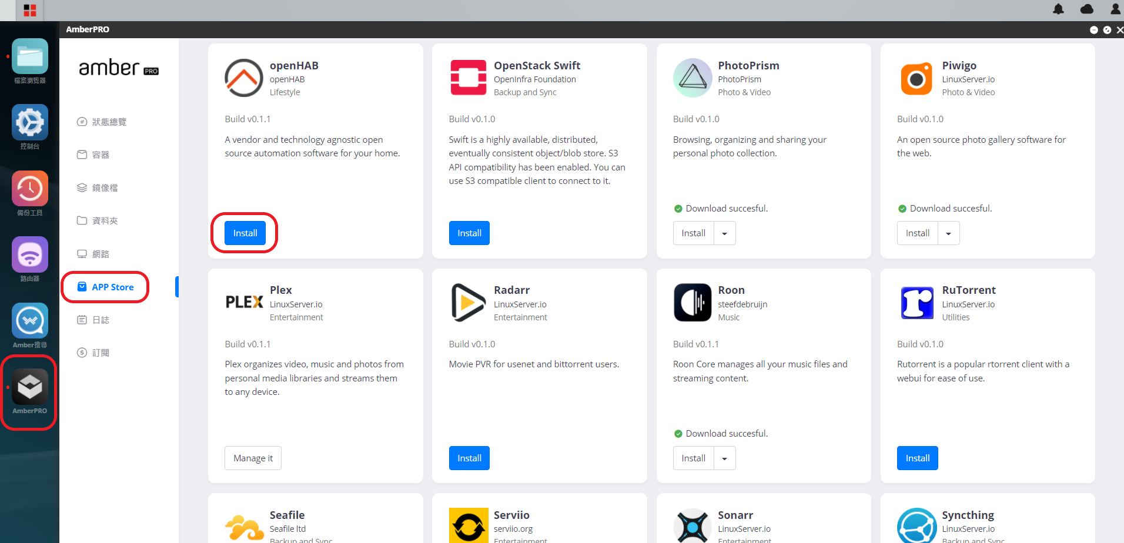
Task: Click the openHAB app logo
Action: [243, 78]
